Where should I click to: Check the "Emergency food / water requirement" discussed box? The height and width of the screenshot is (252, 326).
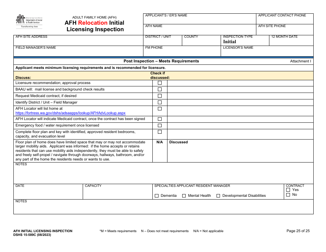click(x=160, y=125)
